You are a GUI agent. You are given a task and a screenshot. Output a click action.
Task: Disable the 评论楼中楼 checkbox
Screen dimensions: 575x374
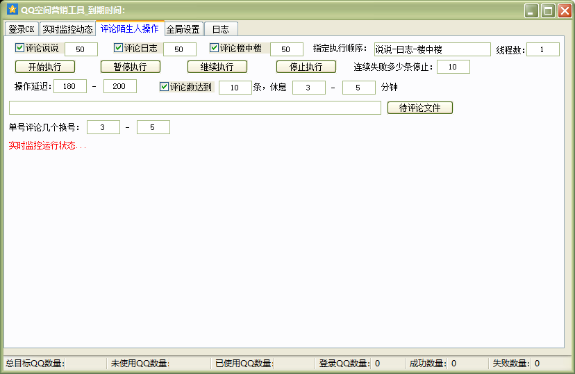tap(214, 49)
